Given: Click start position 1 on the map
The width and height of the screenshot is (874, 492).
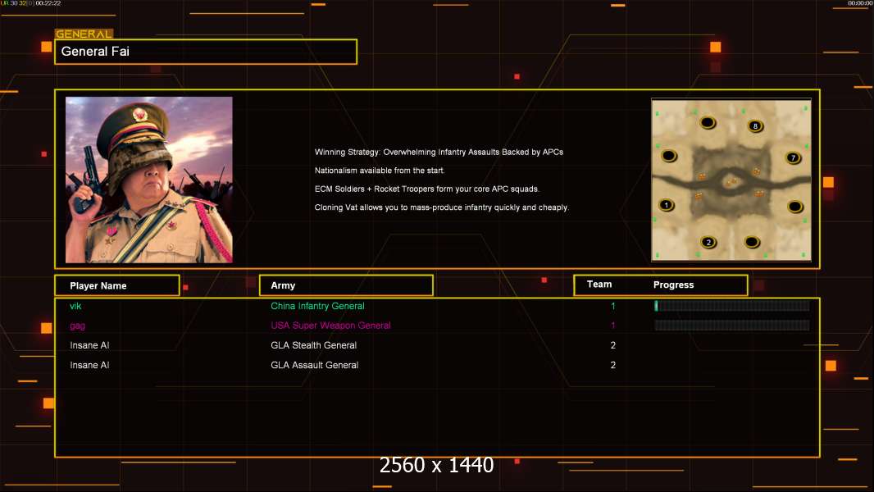Looking at the screenshot, I should (666, 205).
